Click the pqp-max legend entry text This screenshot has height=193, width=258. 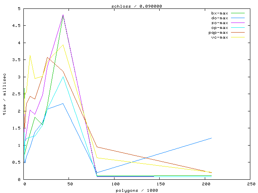pyautogui.click(x=218, y=33)
